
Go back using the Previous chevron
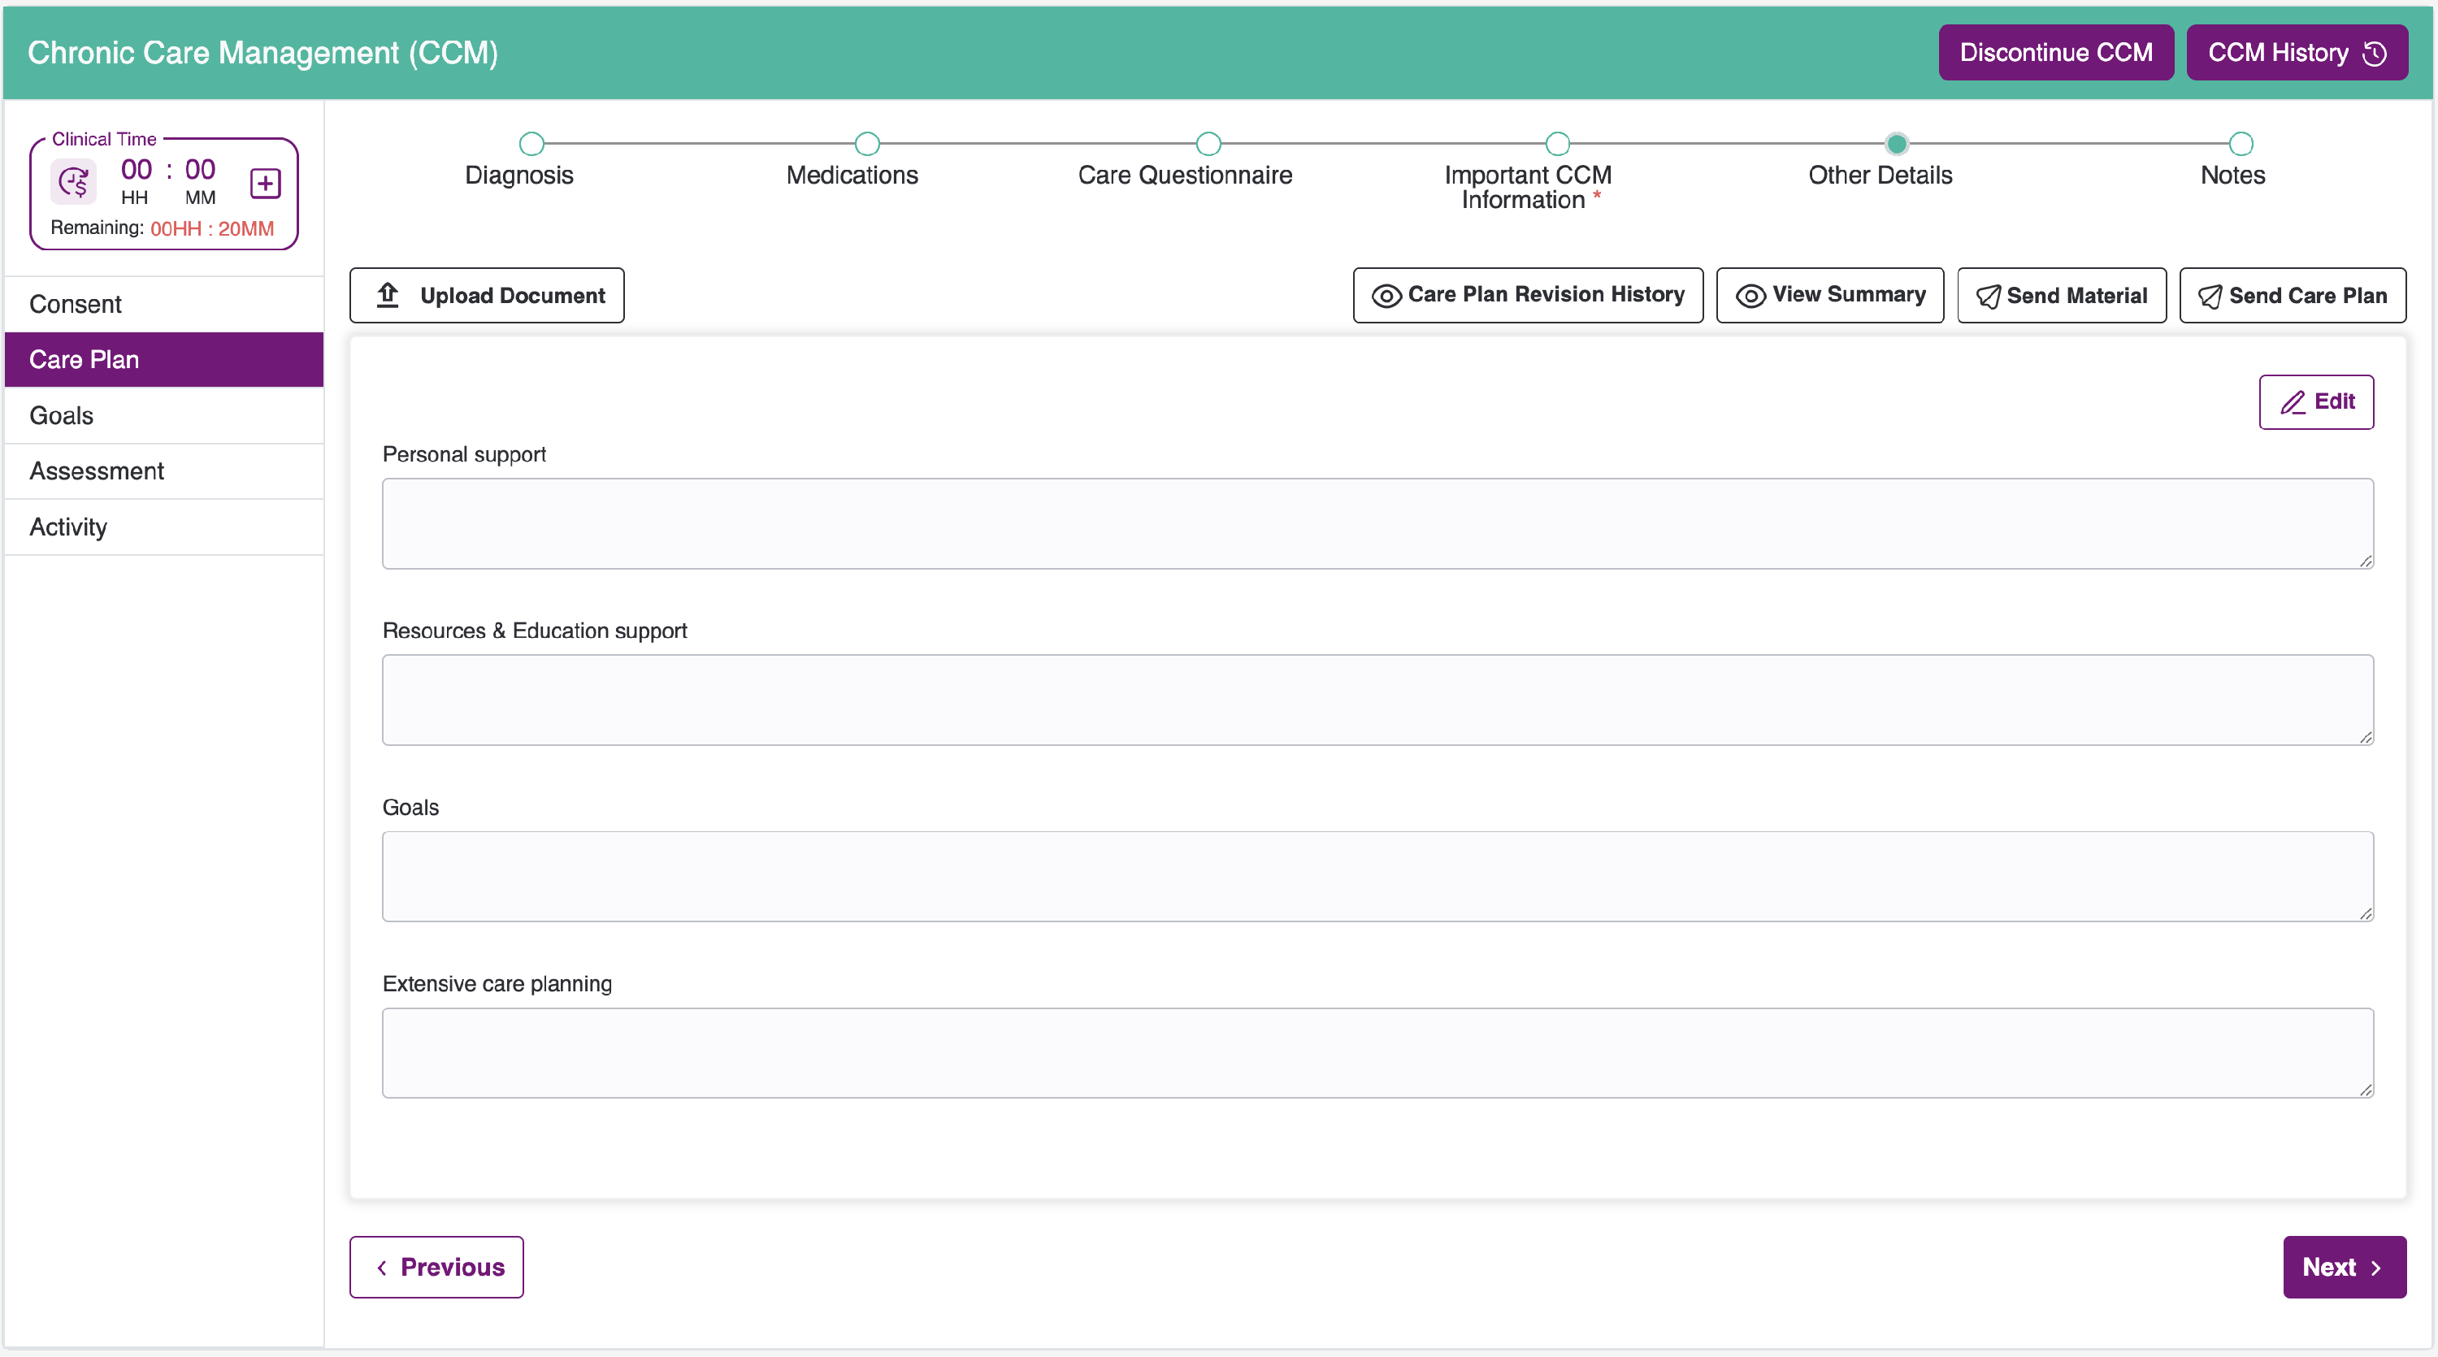point(381,1268)
